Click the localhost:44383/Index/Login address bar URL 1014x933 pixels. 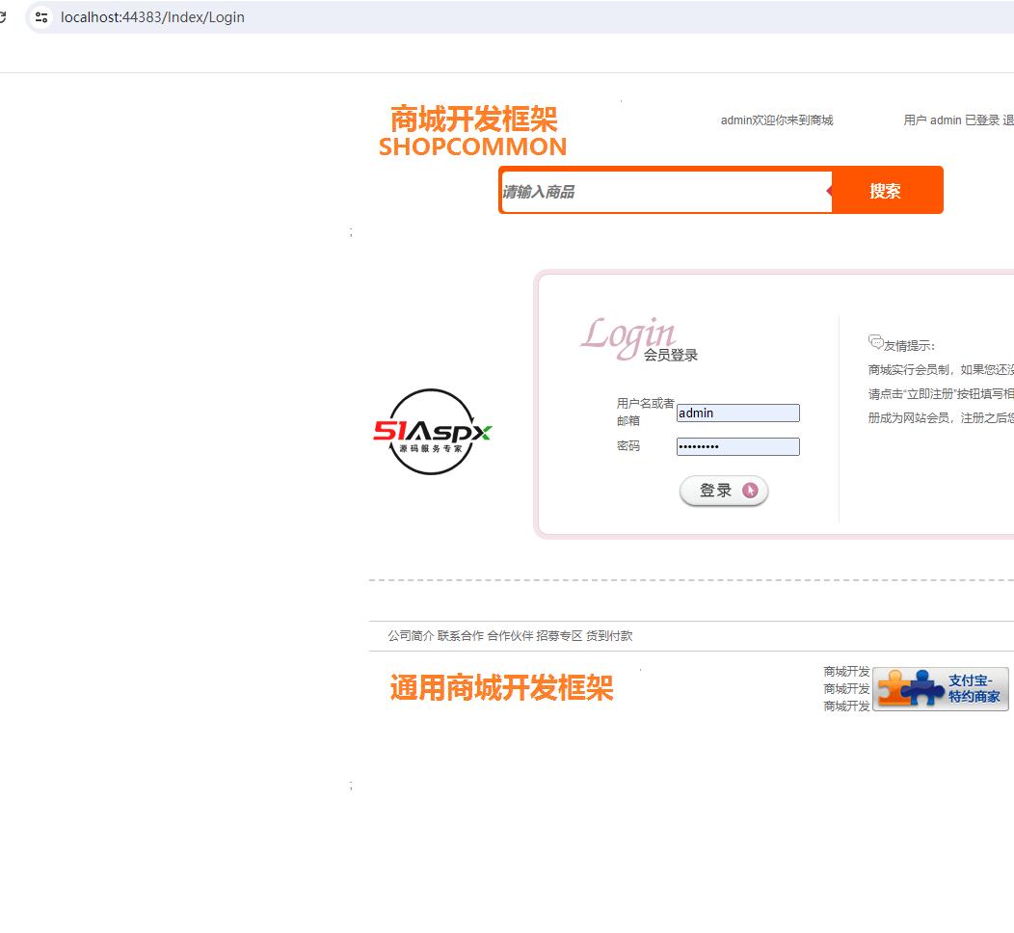[x=152, y=17]
